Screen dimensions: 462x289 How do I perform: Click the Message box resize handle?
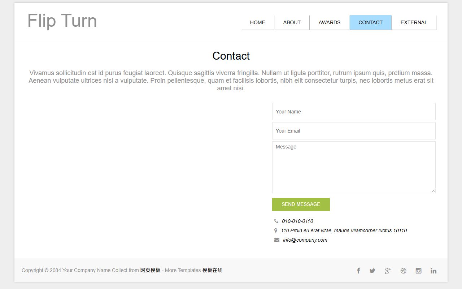[x=433, y=191]
